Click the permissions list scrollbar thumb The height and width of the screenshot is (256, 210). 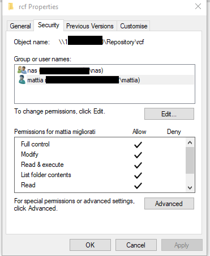click(190, 160)
